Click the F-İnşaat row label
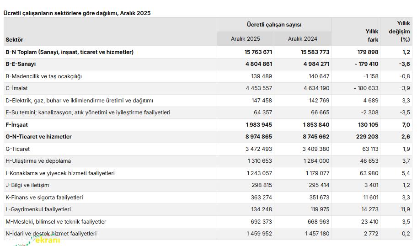Image resolution: width=417 pixels, height=246 pixels. point(16,124)
